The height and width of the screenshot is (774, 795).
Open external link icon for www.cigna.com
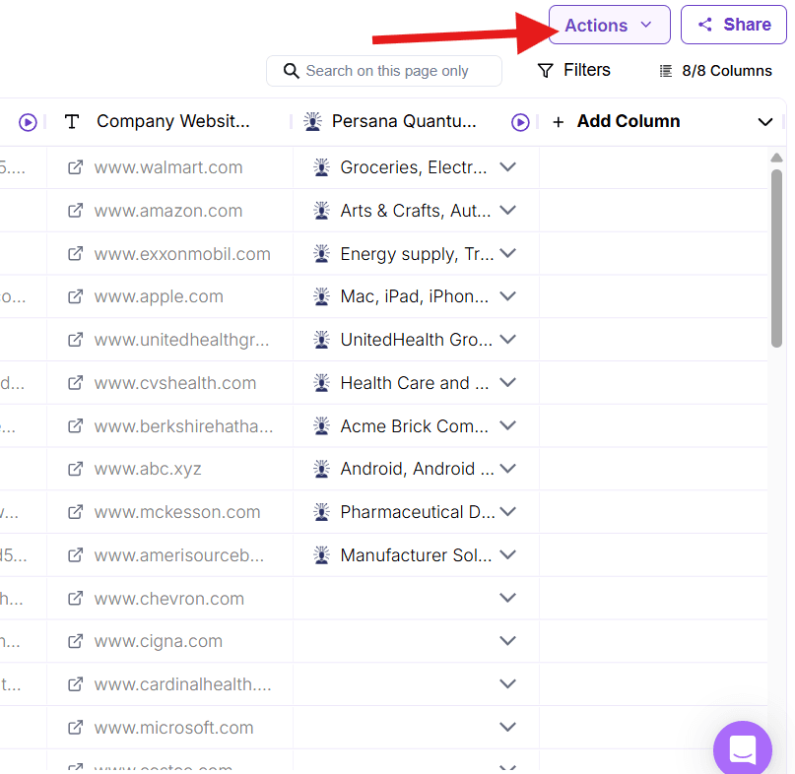click(75, 641)
